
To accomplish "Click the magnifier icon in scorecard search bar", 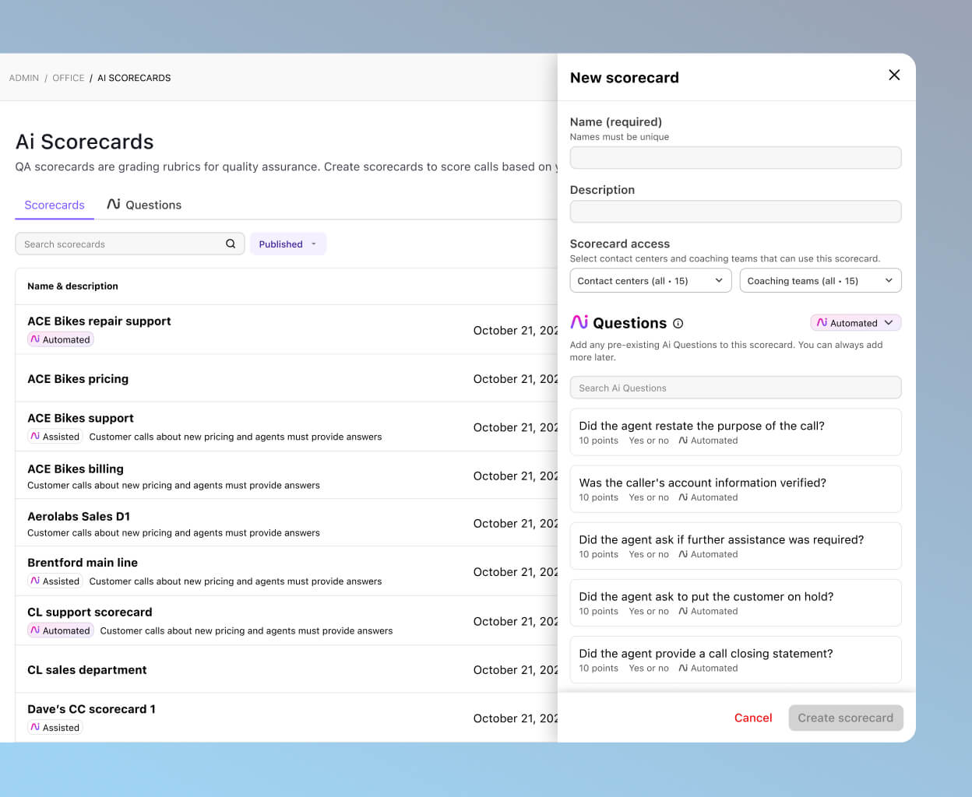I will 231,244.
